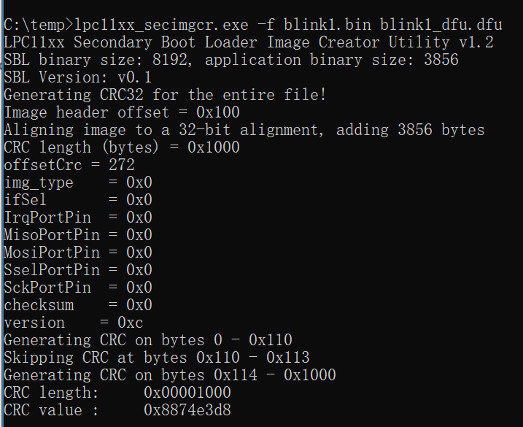This screenshot has width=523, height=427.
Task: Click the img_type field line
Action: click(77, 182)
